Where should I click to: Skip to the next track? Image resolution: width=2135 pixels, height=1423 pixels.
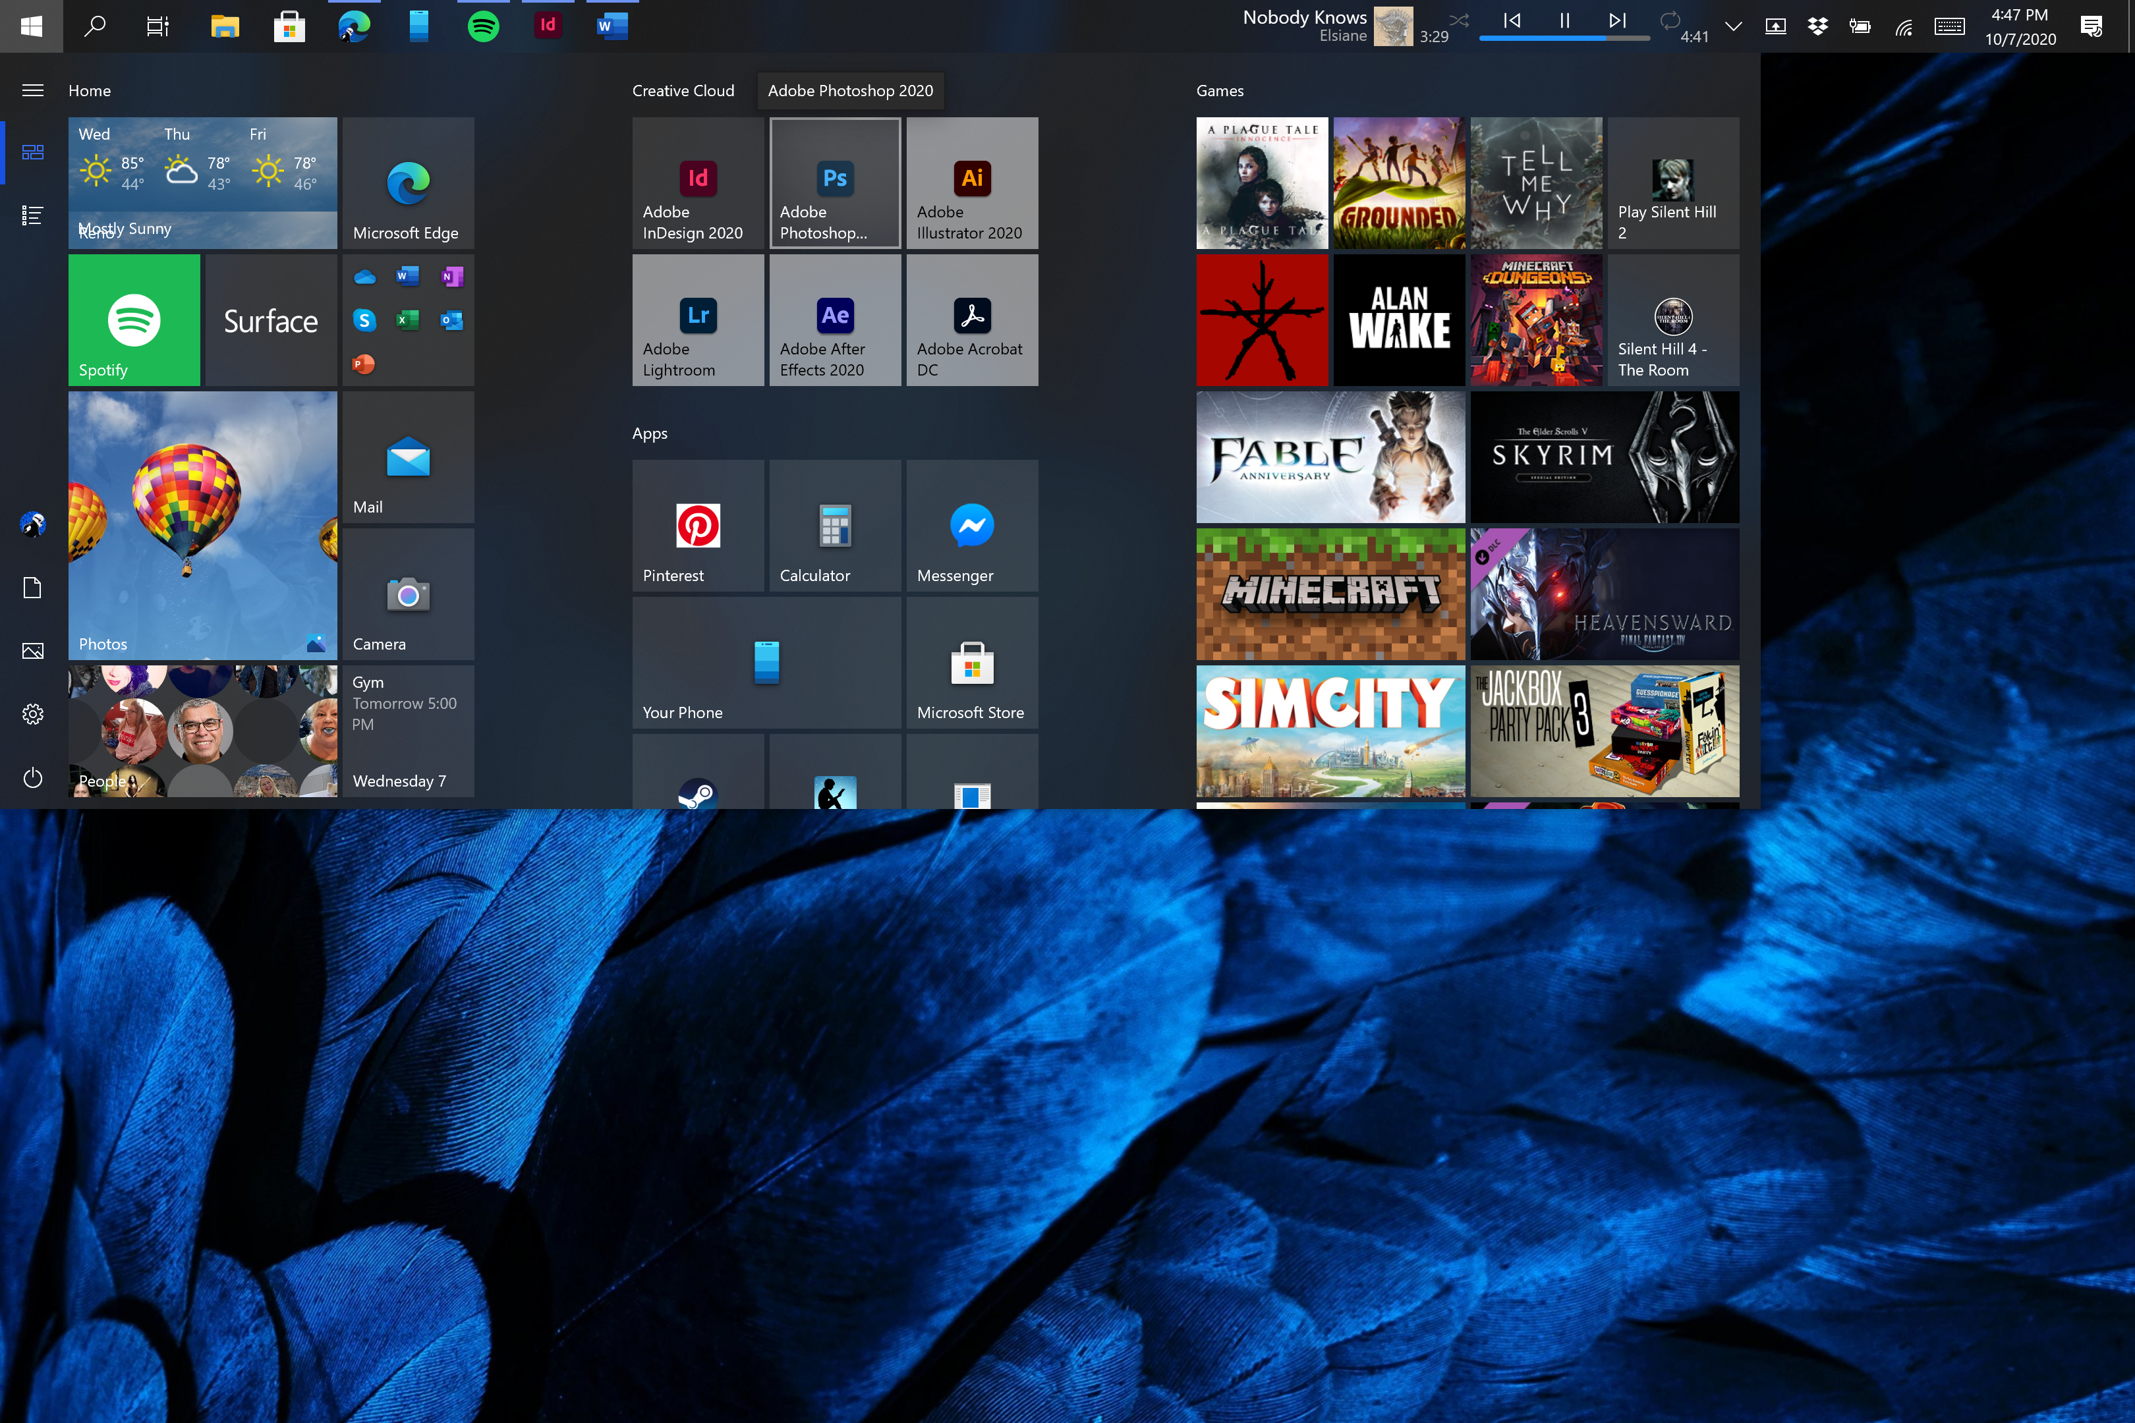coord(1616,20)
